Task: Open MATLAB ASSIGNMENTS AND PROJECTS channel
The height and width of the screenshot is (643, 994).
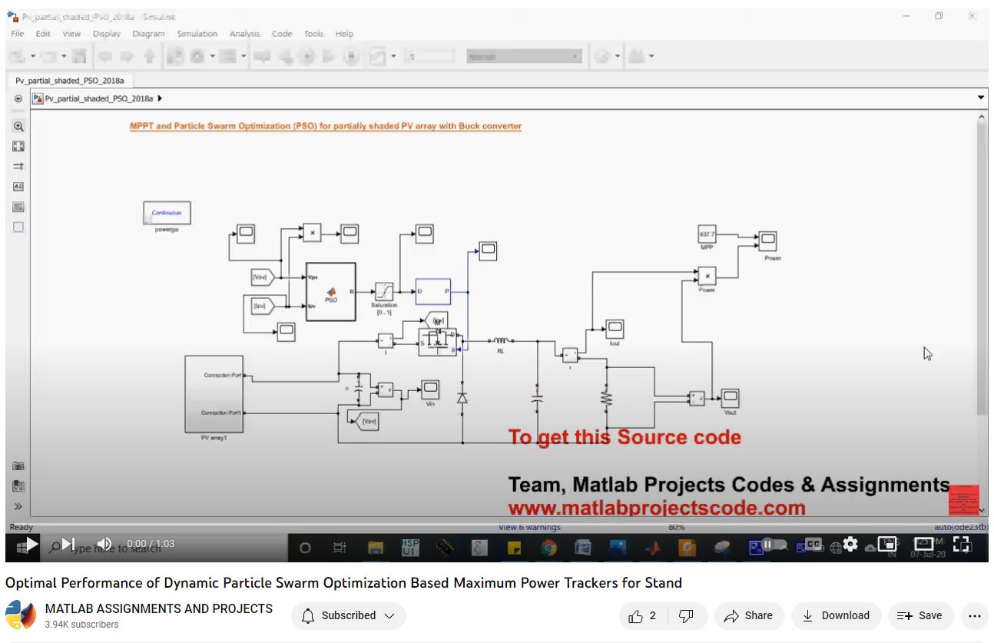Action: click(x=158, y=608)
